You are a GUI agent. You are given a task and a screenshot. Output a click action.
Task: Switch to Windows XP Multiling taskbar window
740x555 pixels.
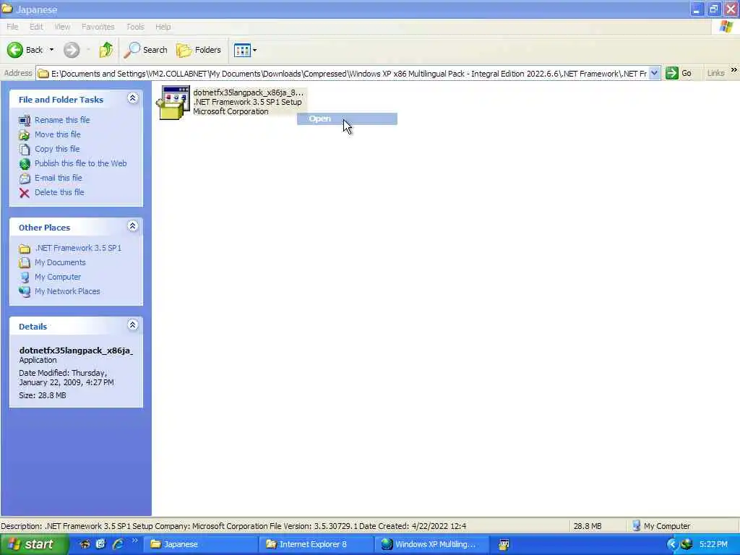pyautogui.click(x=432, y=544)
